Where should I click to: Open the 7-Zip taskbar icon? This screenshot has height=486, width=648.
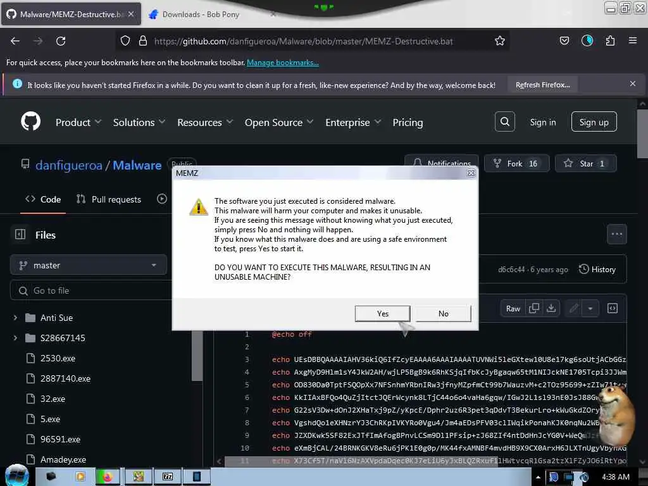167,477
